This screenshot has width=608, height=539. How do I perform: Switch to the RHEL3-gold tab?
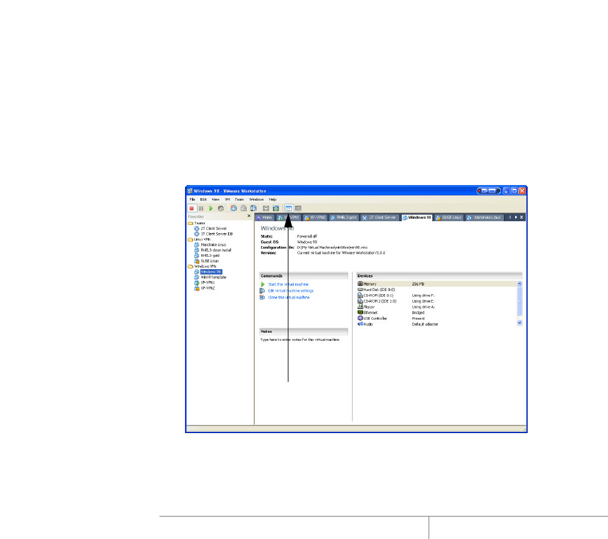(343, 217)
